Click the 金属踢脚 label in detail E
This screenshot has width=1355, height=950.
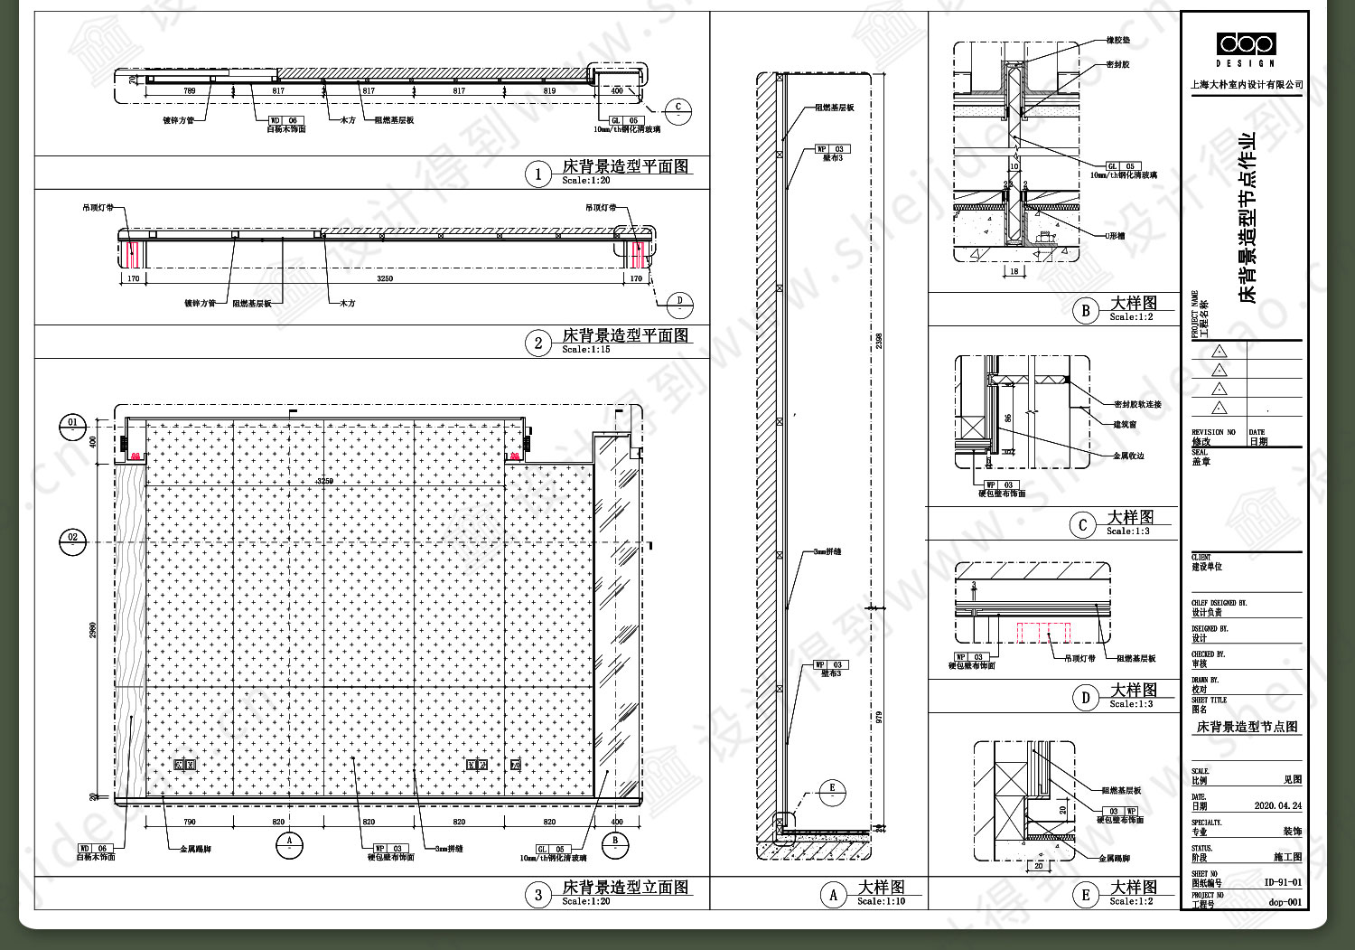point(1114,859)
